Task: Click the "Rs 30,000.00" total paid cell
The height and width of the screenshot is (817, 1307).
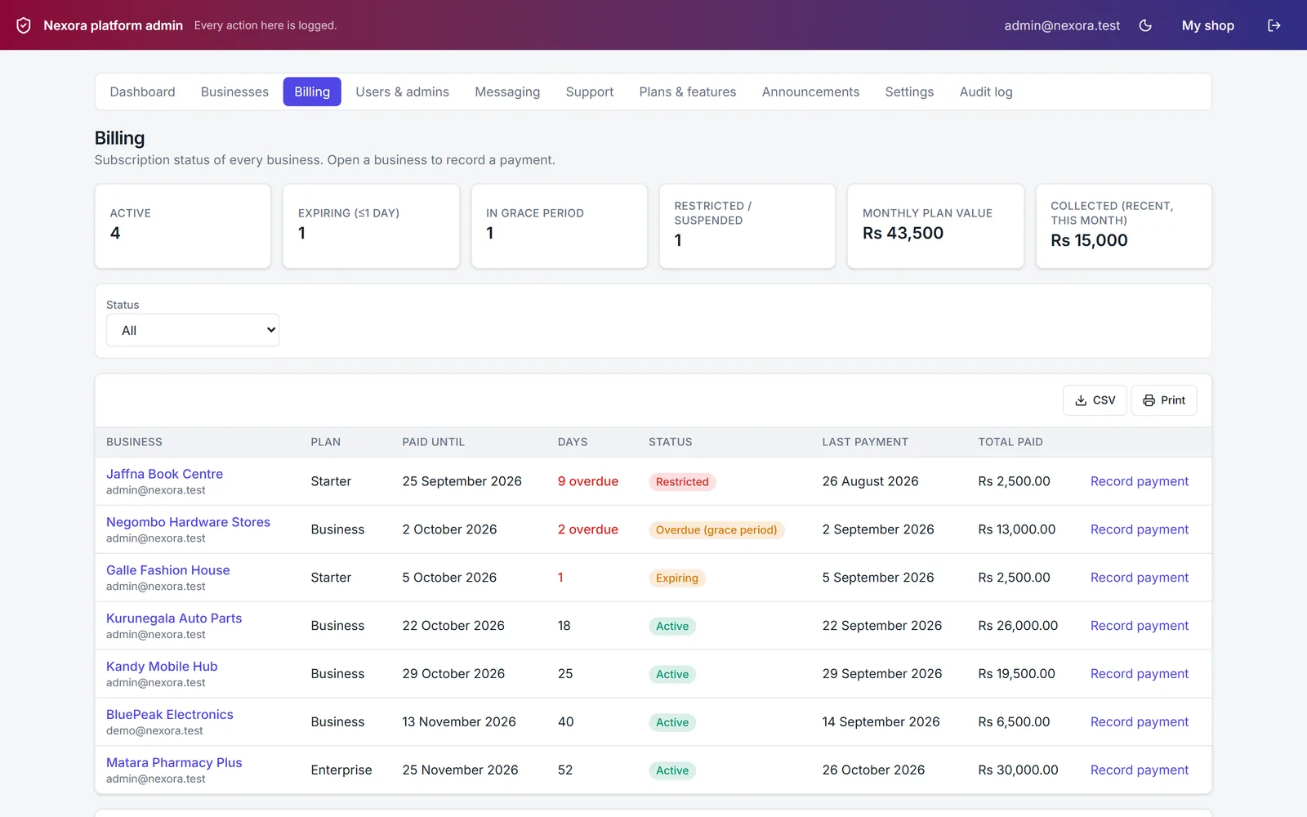Action: pyautogui.click(x=1018, y=770)
